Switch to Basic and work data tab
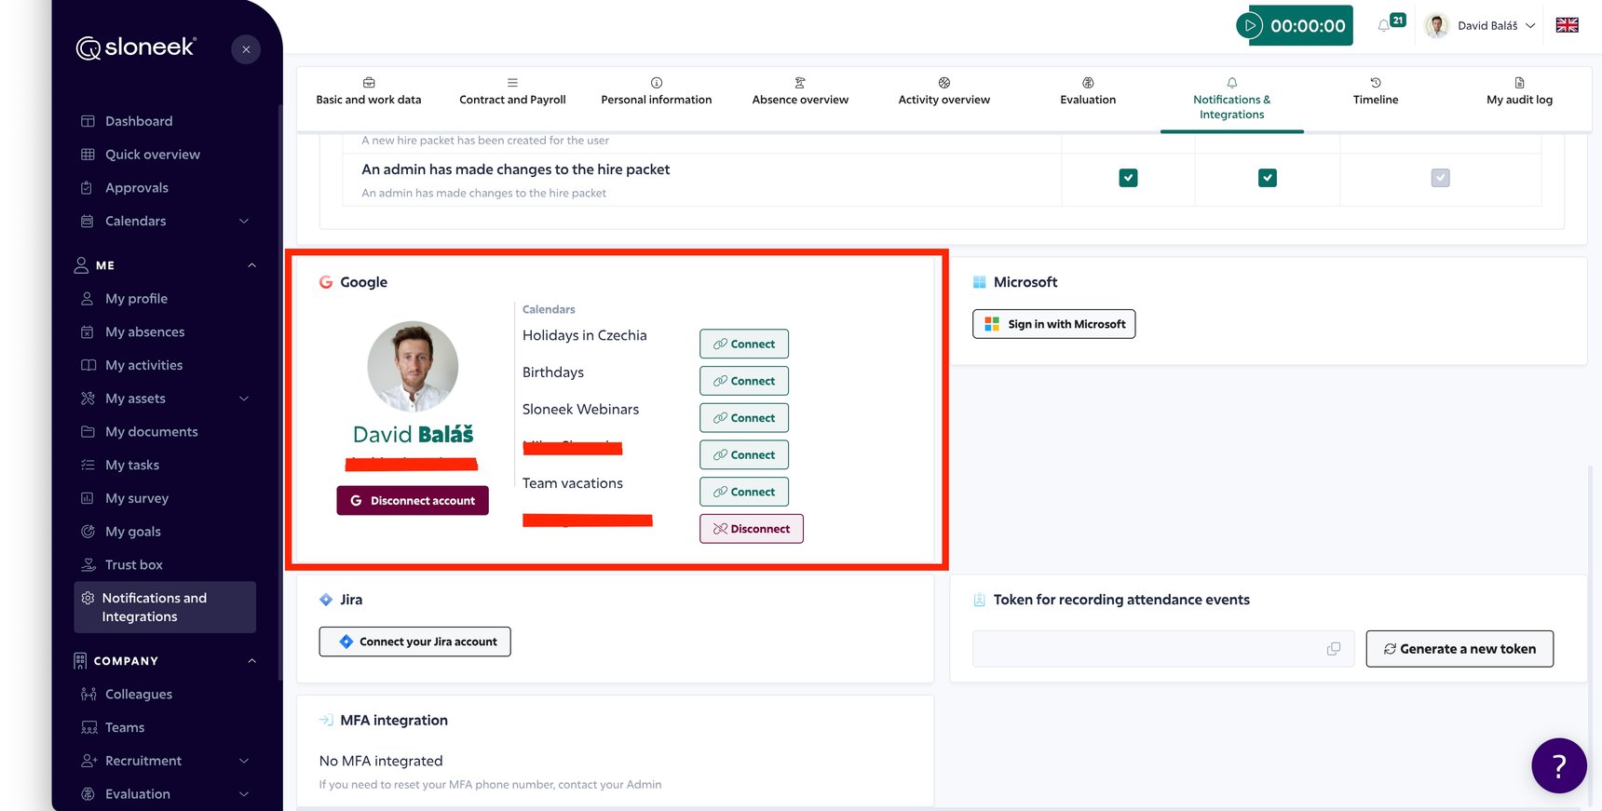The image size is (1602, 811). 369,92
